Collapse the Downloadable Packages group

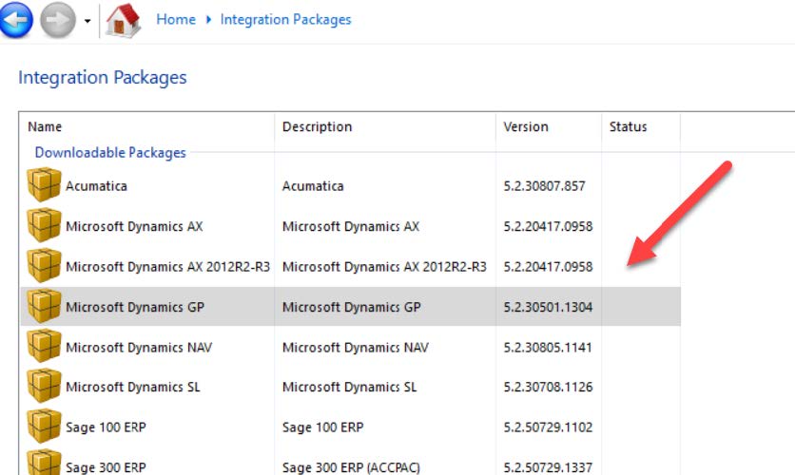(x=110, y=152)
